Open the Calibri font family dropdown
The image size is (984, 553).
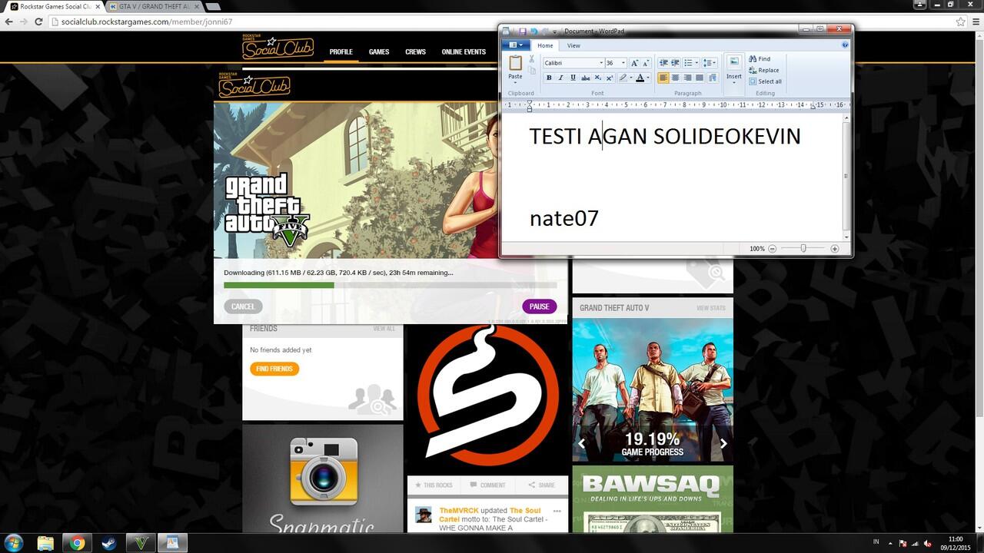pos(600,63)
